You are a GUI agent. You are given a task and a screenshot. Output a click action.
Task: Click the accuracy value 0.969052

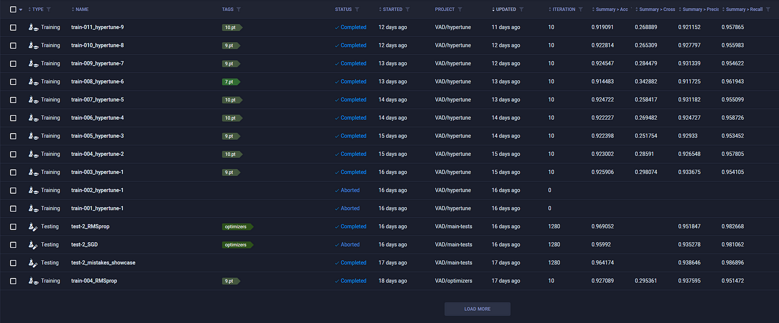pos(603,226)
